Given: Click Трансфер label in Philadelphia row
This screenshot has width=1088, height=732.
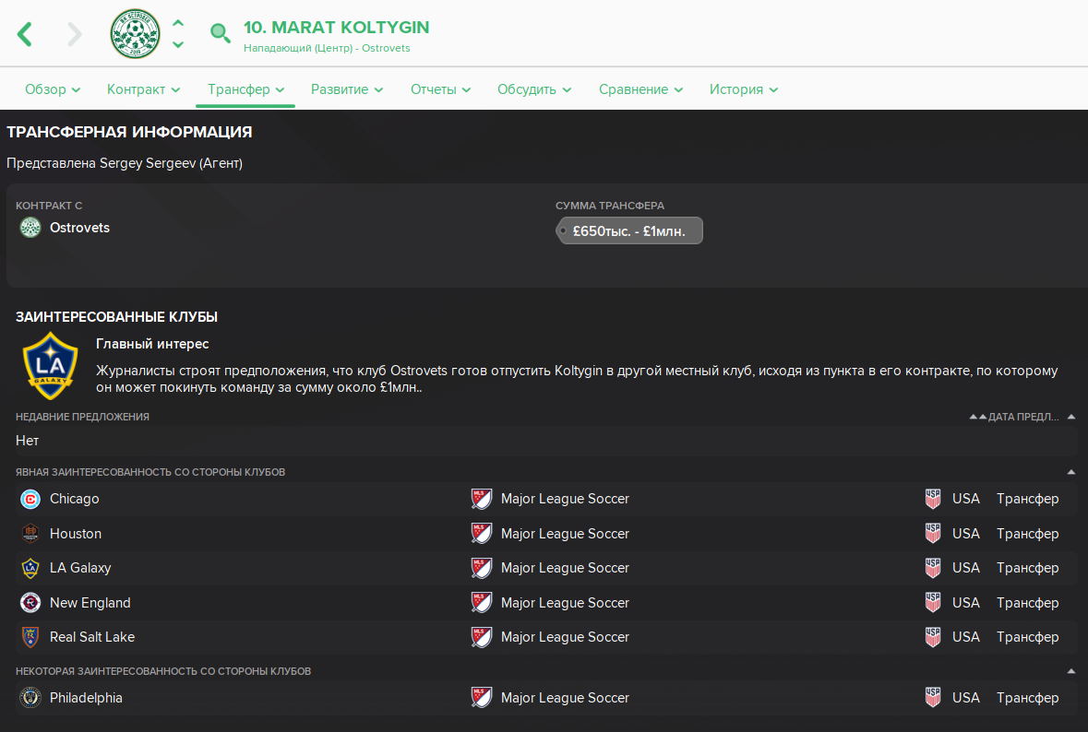Looking at the screenshot, I should click(1028, 698).
